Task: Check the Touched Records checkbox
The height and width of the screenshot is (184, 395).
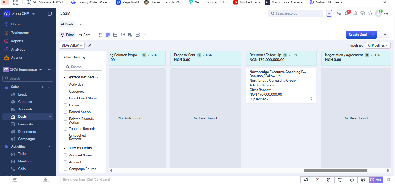Action: tap(65, 129)
